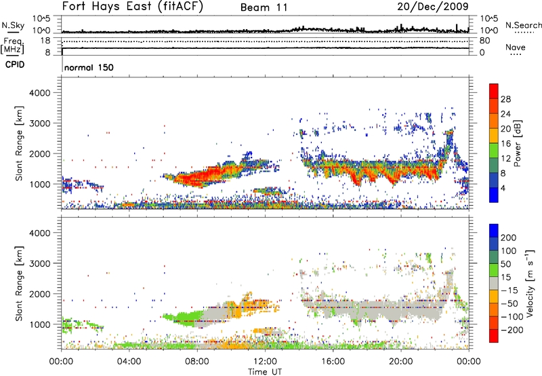The image size is (542, 376).
Task: Select the 16:00 time tick label
Action: click(333, 362)
